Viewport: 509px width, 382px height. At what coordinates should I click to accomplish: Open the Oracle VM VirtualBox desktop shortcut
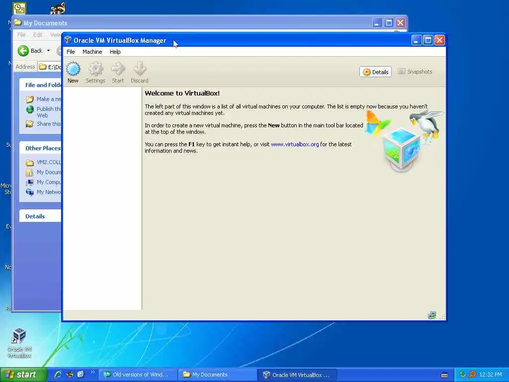(19, 343)
